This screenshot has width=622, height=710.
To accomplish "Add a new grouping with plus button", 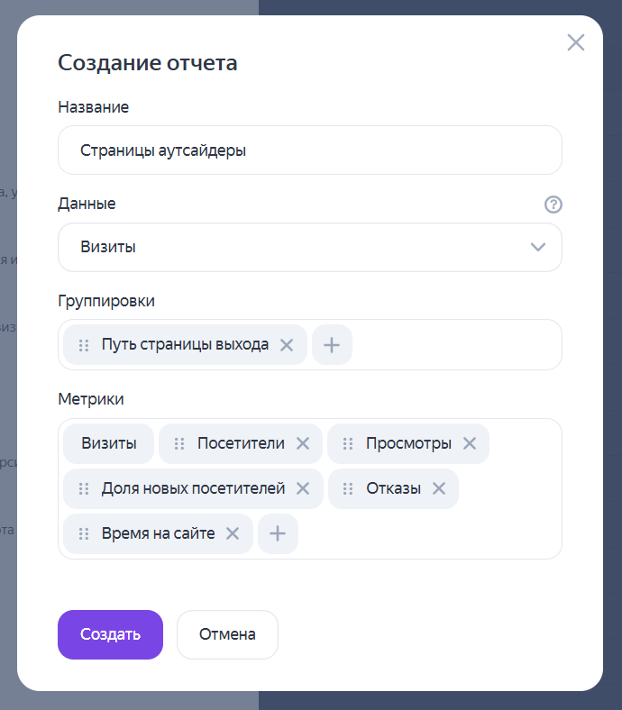I will point(332,345).
